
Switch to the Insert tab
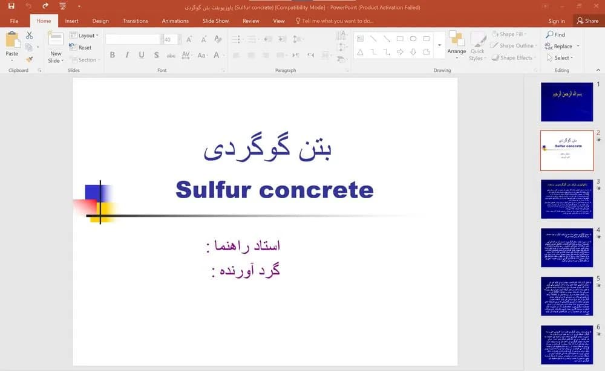(71, 21)
